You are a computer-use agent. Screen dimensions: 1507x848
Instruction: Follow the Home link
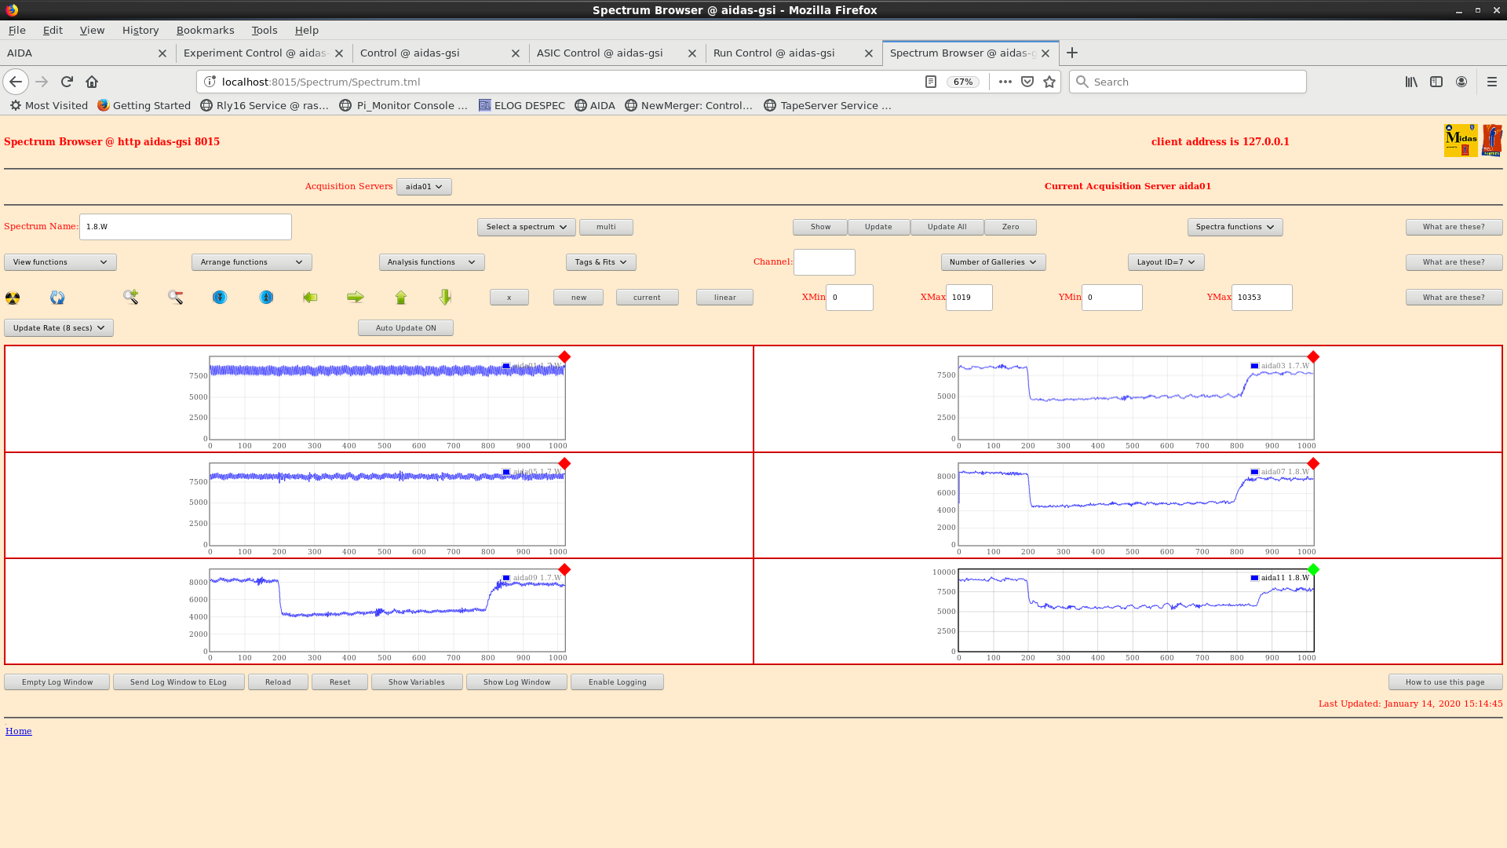tap(19, 731)
